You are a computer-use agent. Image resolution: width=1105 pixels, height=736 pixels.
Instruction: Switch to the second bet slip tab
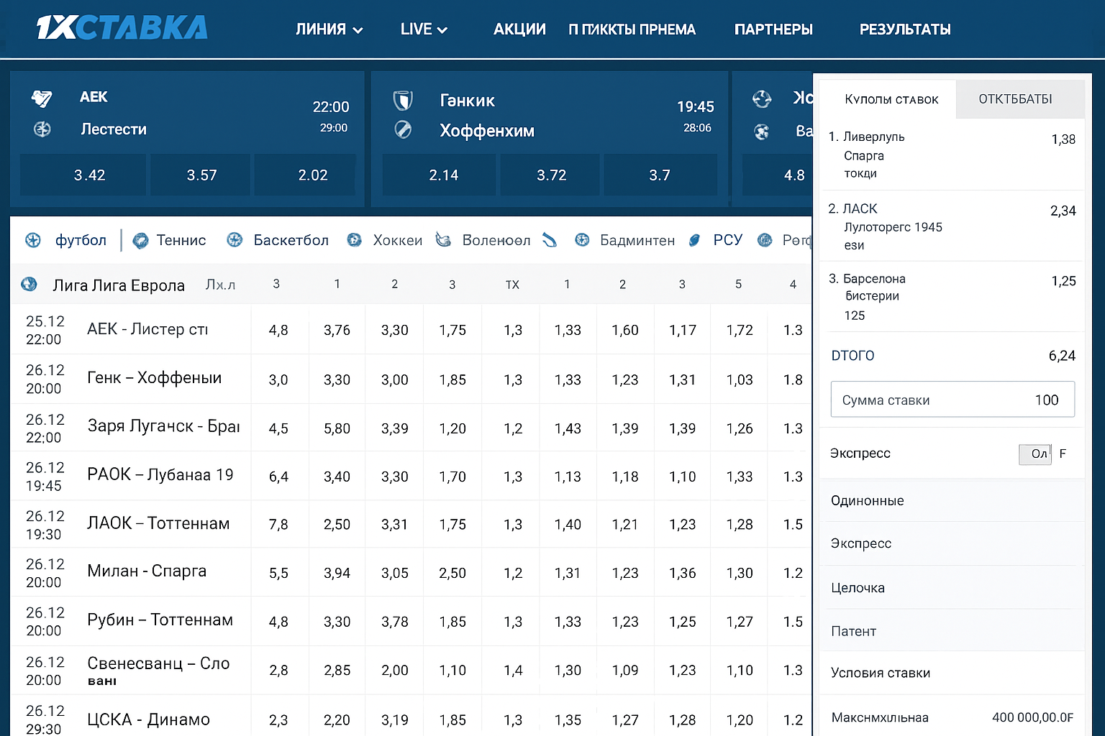tap(1015, 99)
